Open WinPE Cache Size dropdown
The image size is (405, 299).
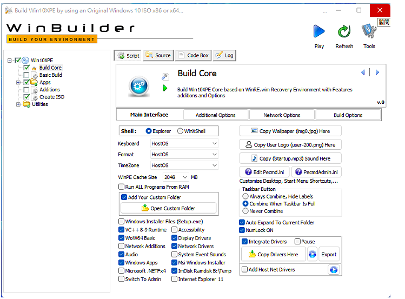pos(176,177)
